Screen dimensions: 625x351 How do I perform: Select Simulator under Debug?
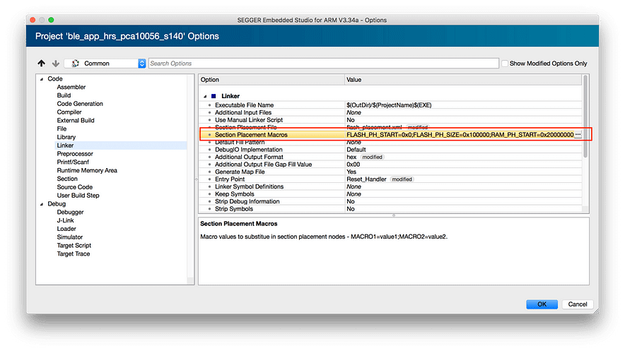point(69,237)
